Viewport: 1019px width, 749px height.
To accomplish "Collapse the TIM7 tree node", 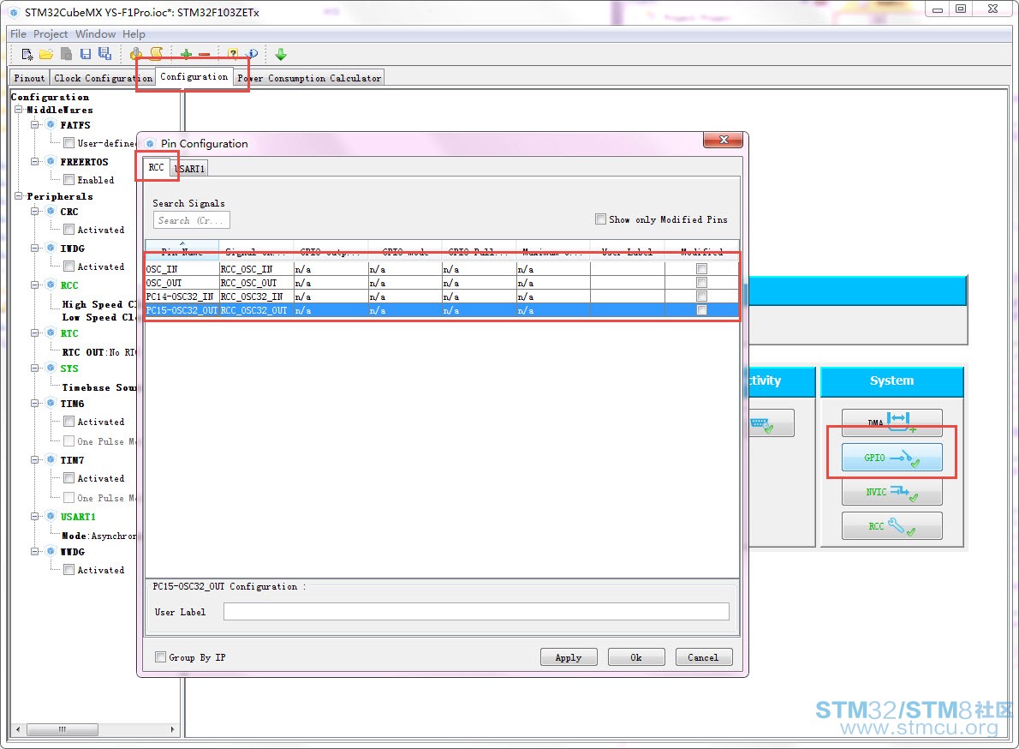I will click(35, 459).
